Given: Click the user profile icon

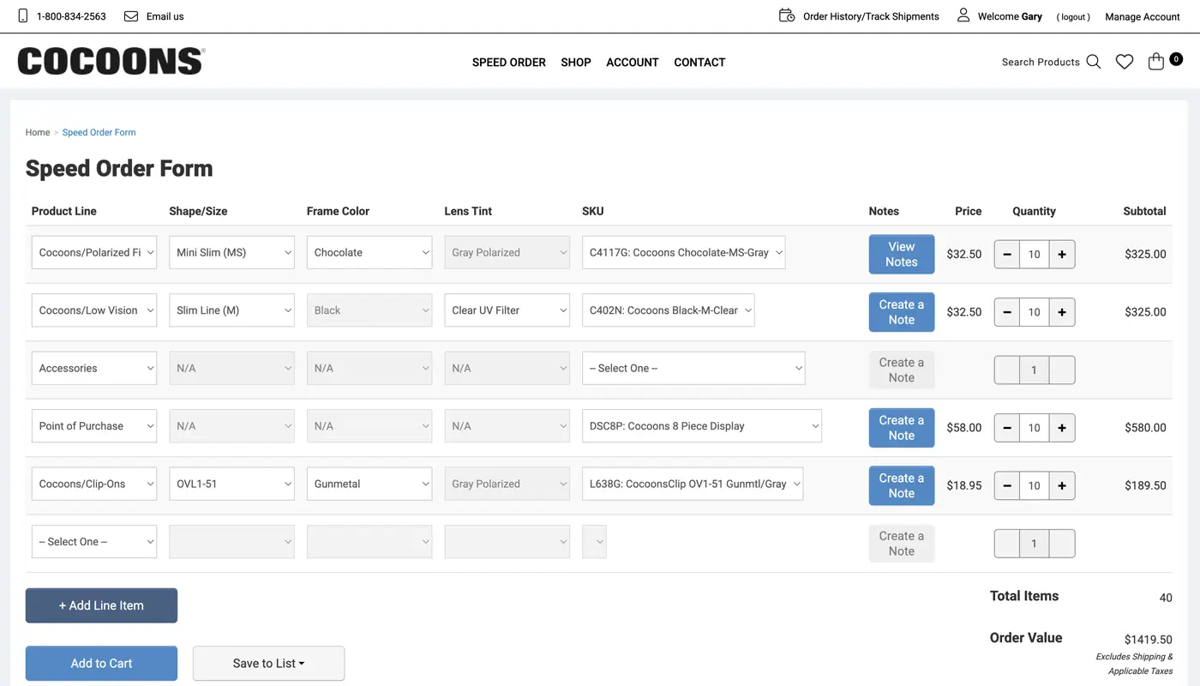Looking at the screenshot, I should click(963, 15).
